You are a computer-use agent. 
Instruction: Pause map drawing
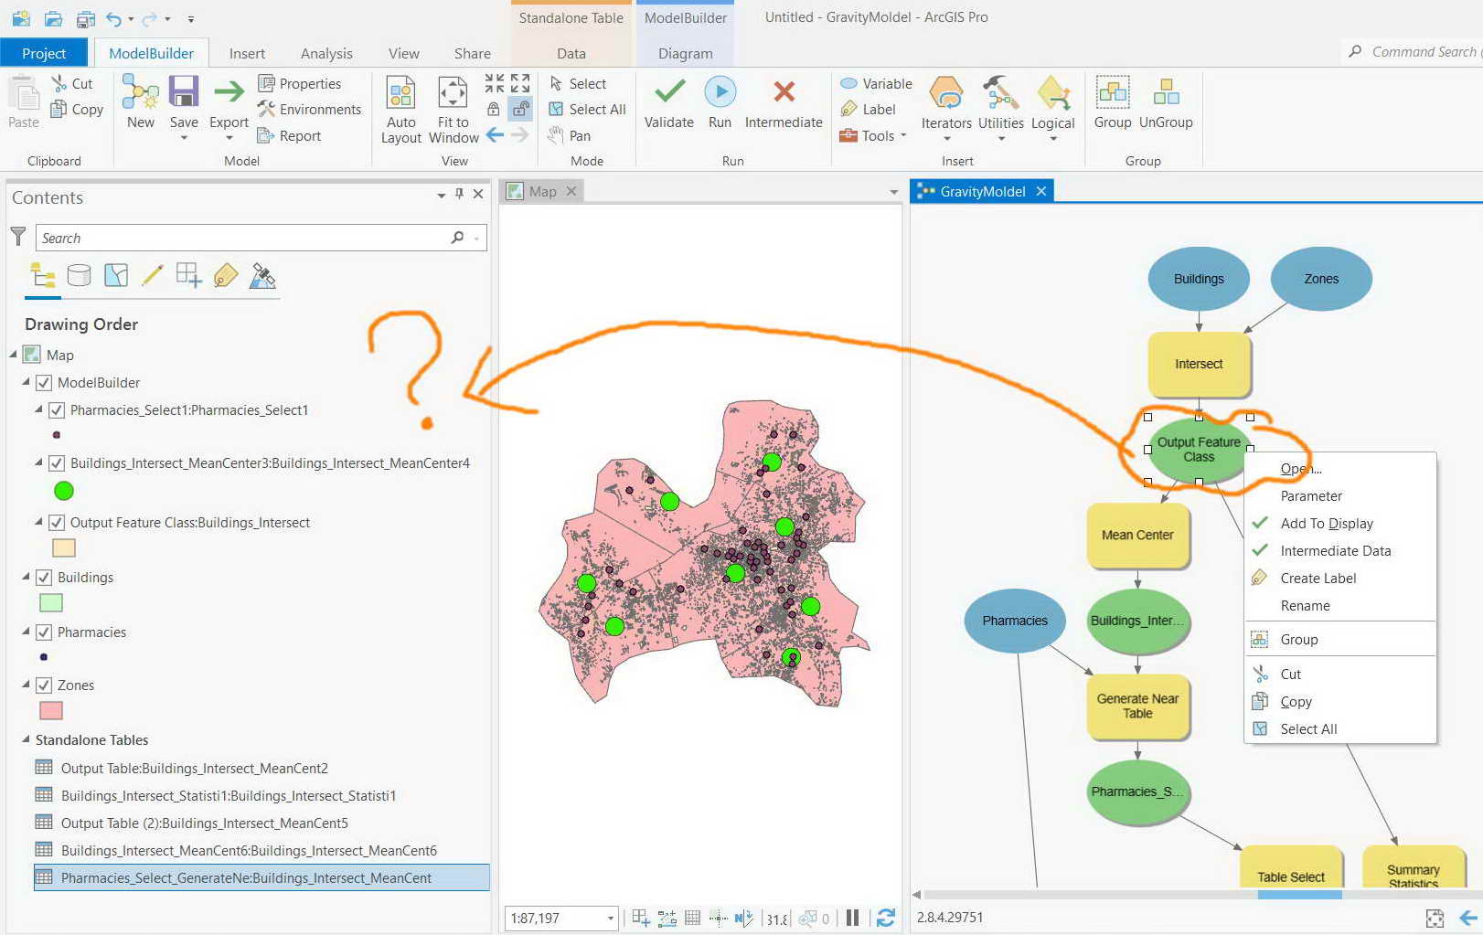click(852, 918)
